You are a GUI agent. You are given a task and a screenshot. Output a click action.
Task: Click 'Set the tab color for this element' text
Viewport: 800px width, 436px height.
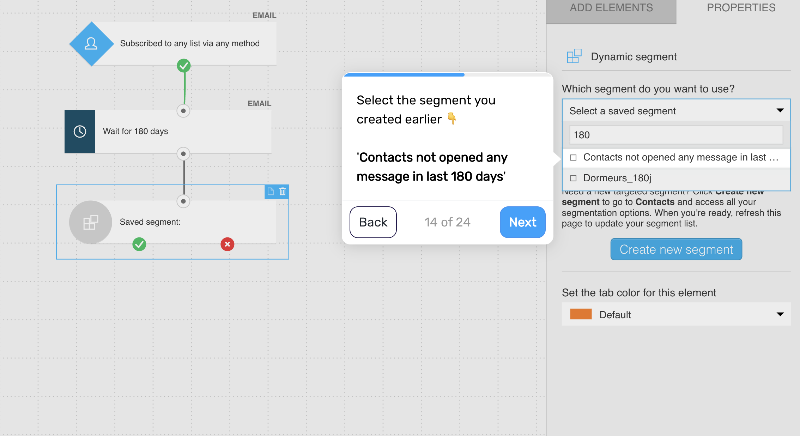click(x=639, y=293)
